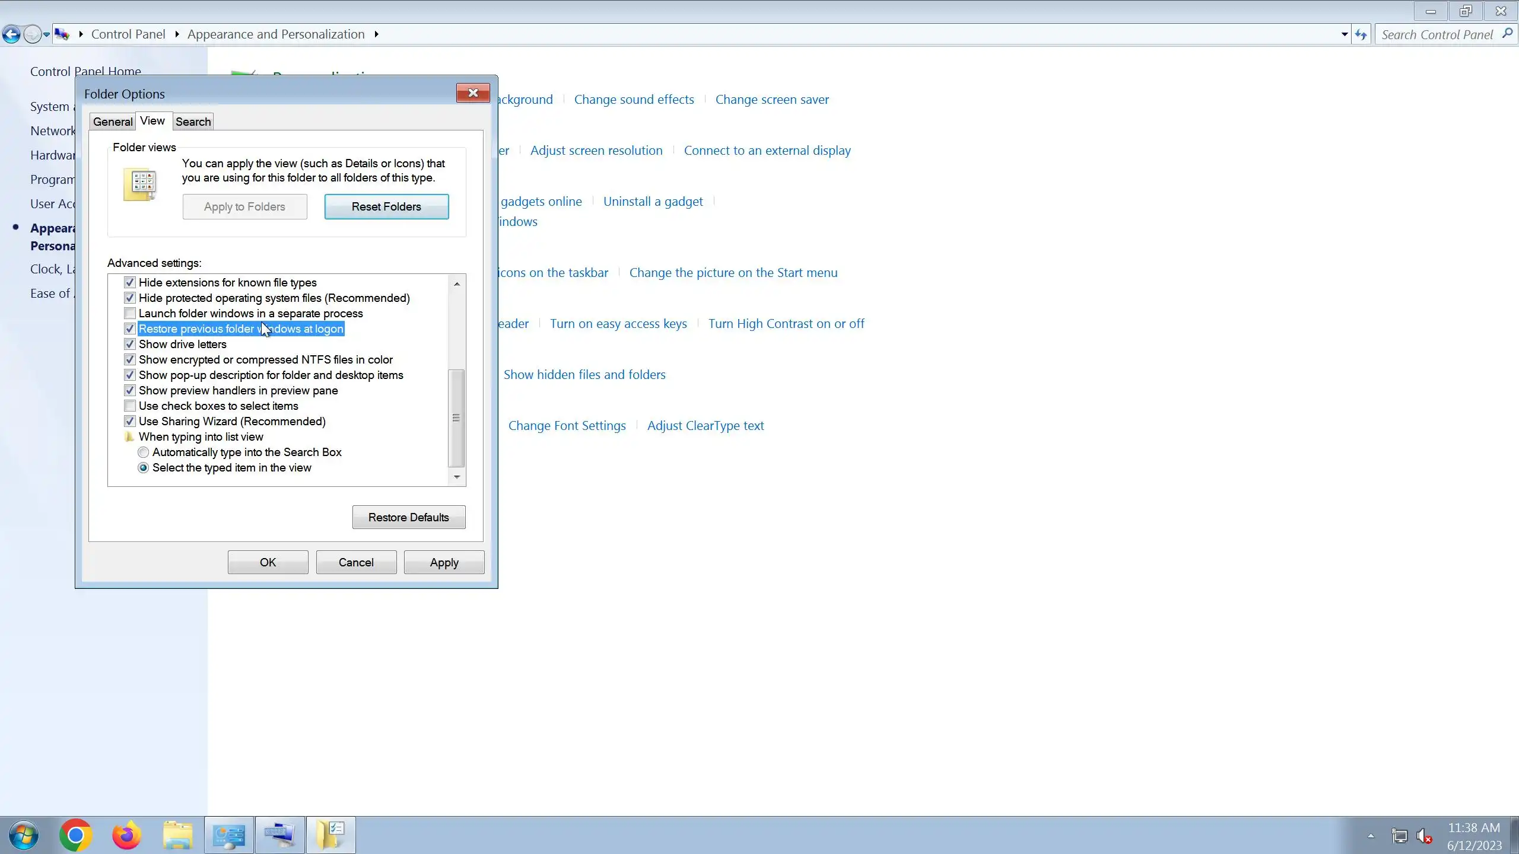Expand the Control Panel breadcrumb arrow
1519x854 pixels.
tap(176, 34)
